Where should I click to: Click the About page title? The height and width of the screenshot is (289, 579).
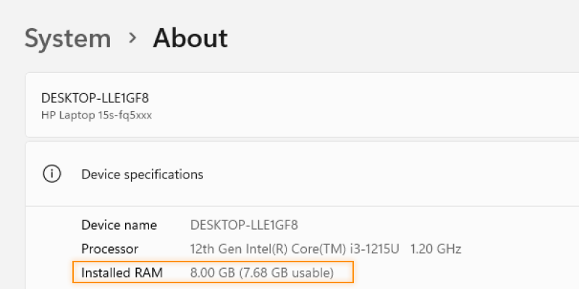click(x=190, y=38)
